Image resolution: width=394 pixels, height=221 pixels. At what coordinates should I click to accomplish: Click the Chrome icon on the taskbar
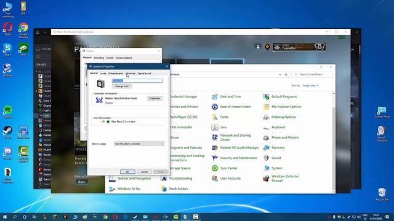(105, 217)
